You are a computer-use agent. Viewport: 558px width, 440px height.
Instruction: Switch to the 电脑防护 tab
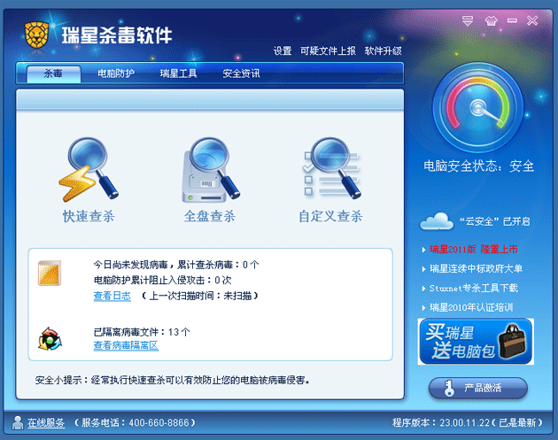pyautogui.click(x=116, y=73)
